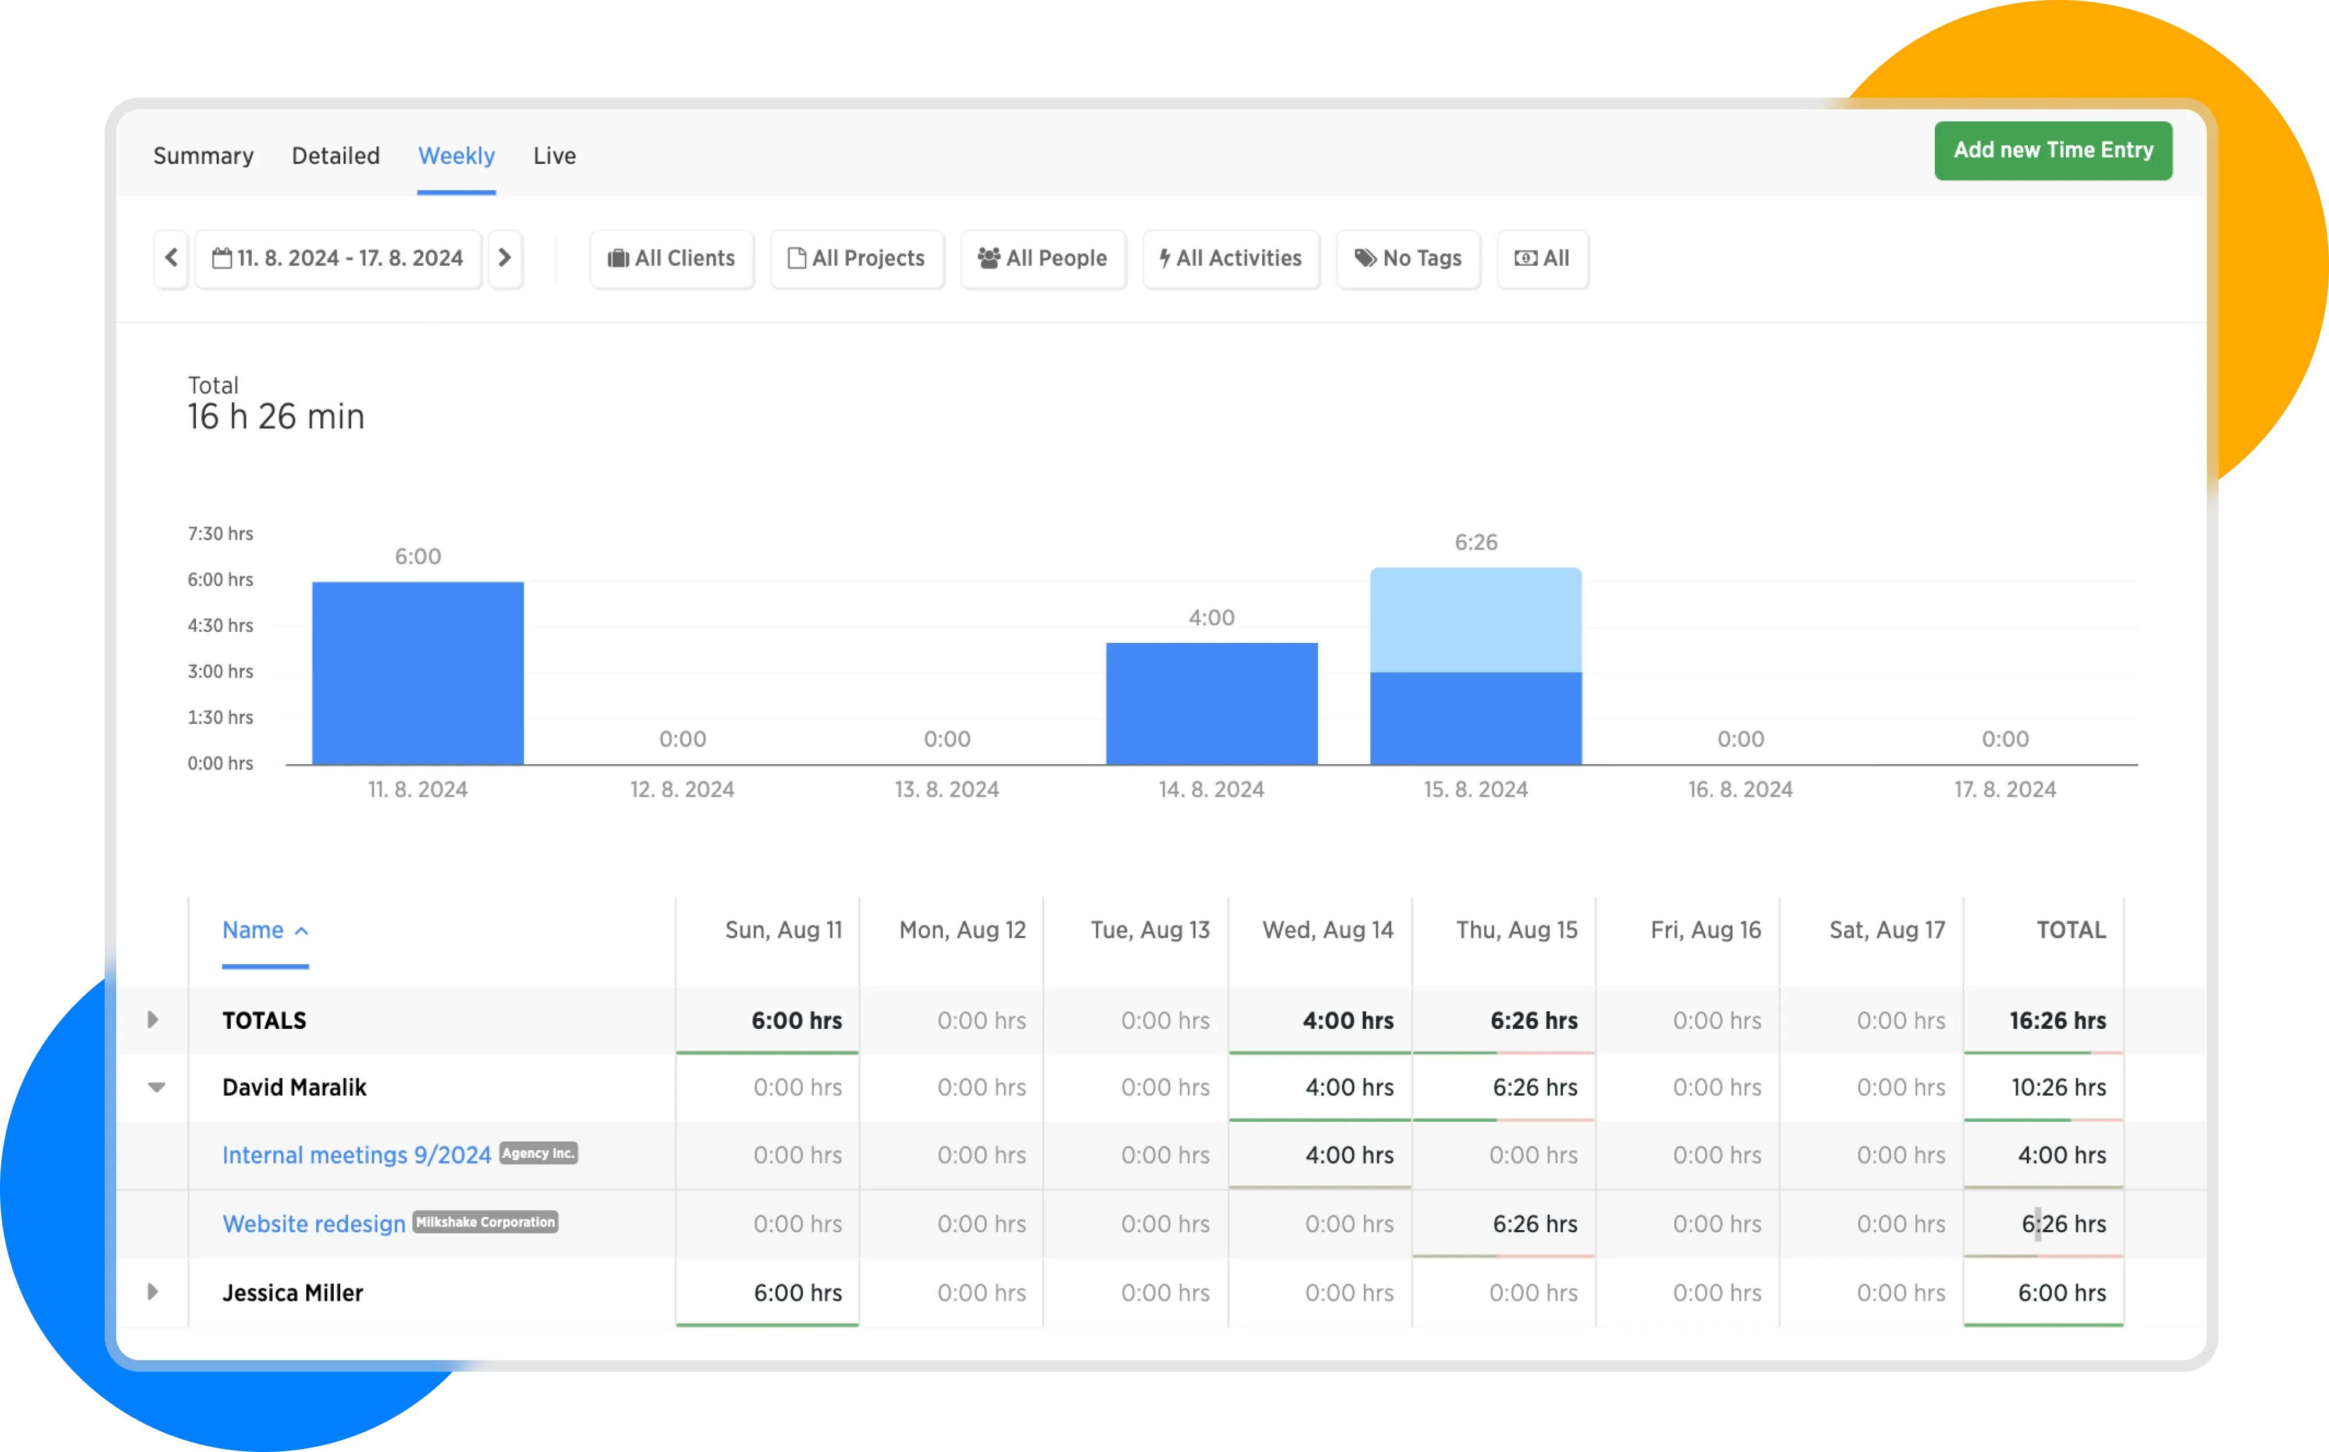2329x1452 pixels.
Task: Collapse David Maralik row
Action: [x=156, y=1087]
